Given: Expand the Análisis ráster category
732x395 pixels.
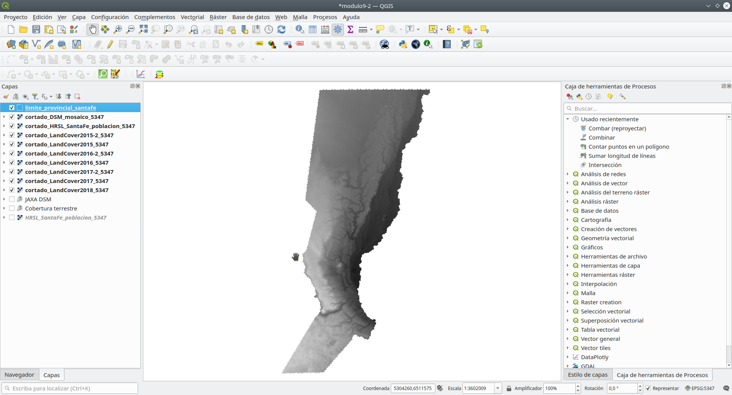Looking at the screenshot, I should pos(568,201).
